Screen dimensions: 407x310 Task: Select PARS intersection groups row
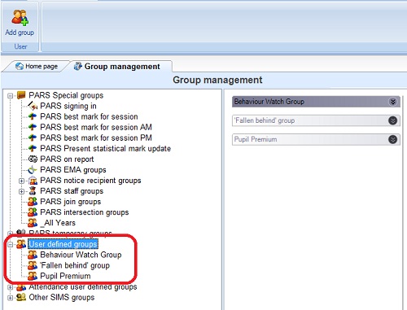pyautogui.click(x=85, y=212)
